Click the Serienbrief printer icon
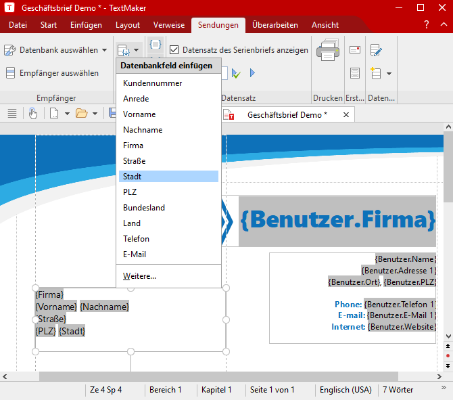Screen dimensions: 453x400 pos(328,50)
